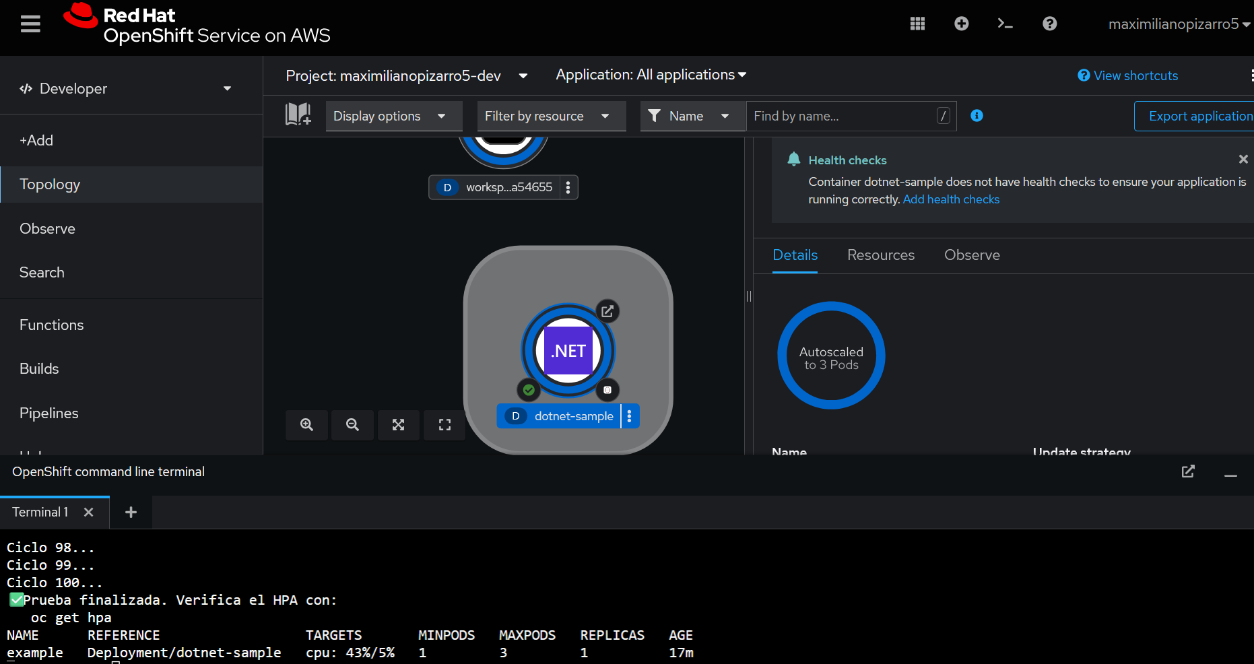Click the Health checks bell icon
Viewport: 1254px width, 664px height.
coord(793,159)
